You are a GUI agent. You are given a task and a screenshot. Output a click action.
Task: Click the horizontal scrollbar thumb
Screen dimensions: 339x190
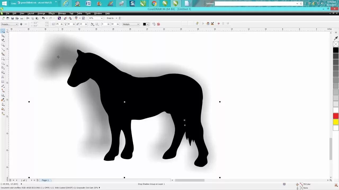pos(190,180)
